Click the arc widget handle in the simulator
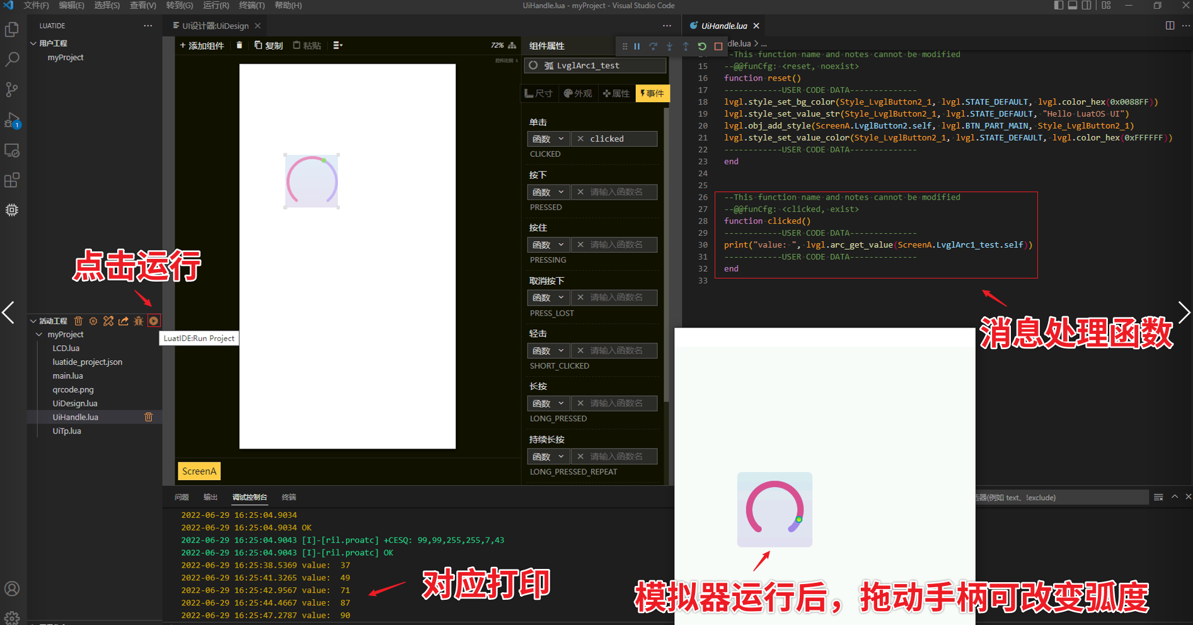The image size is (1193, 625). (798, 520)
